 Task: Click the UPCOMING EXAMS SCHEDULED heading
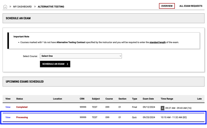click(25, 82)
